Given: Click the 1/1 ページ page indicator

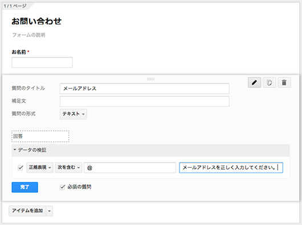Looking at the screenshot, I should tap(15, 6).
